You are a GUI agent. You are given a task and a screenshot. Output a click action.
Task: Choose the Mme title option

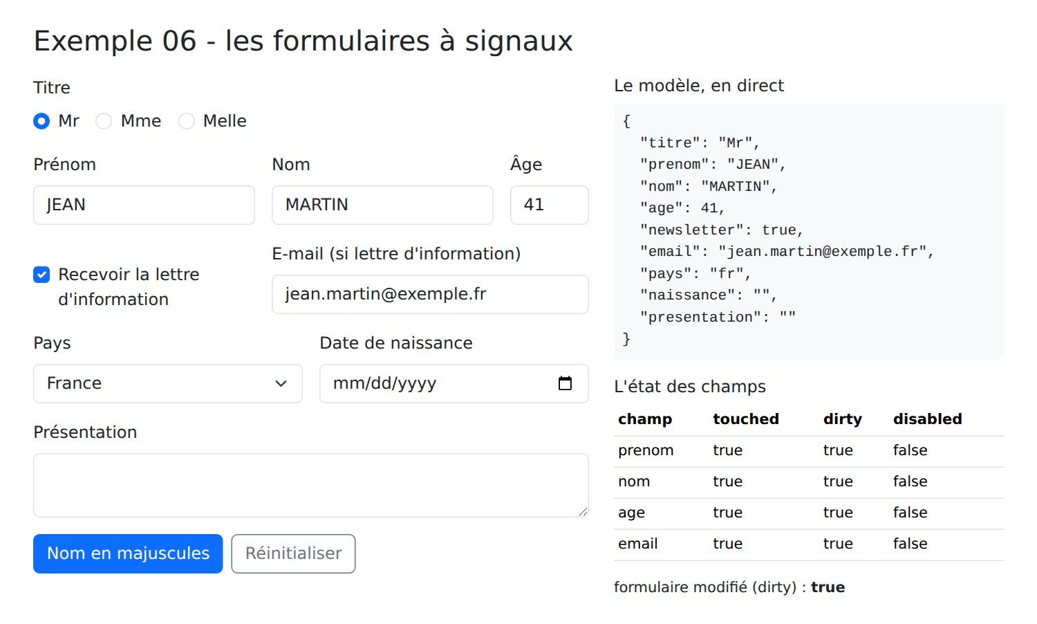point(104,121)
